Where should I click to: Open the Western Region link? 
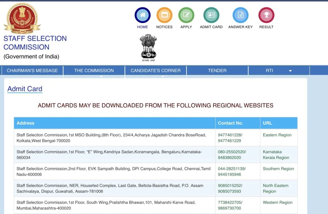click(278, 202)
